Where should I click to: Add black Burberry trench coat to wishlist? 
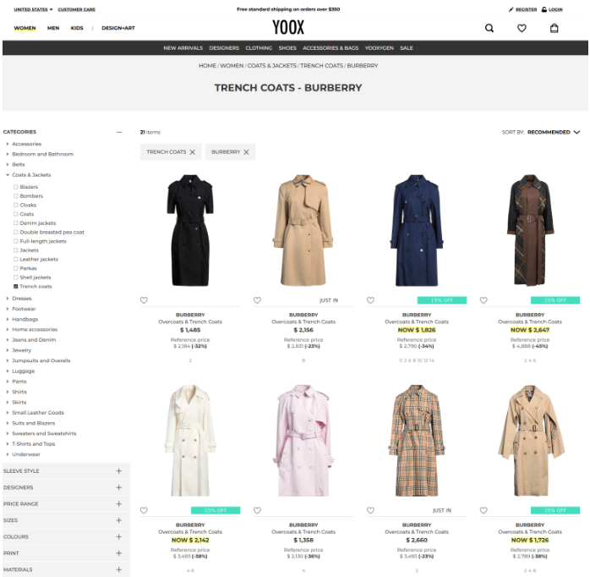pos(144,300)
